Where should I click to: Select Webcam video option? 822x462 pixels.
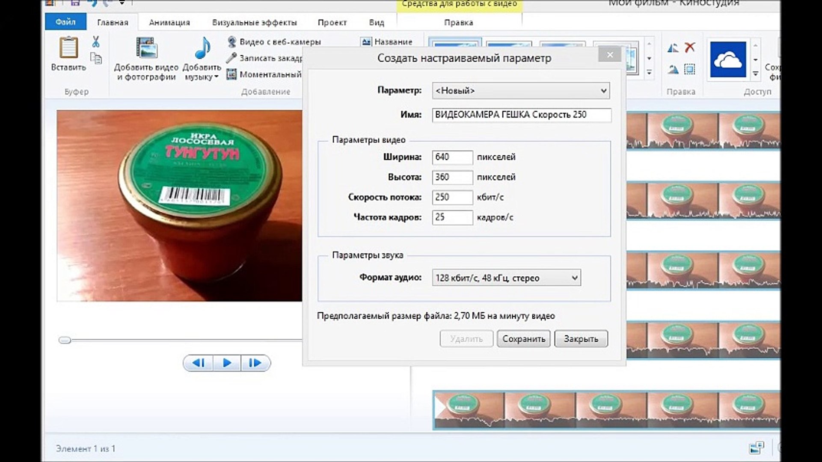tap(274, 42)
